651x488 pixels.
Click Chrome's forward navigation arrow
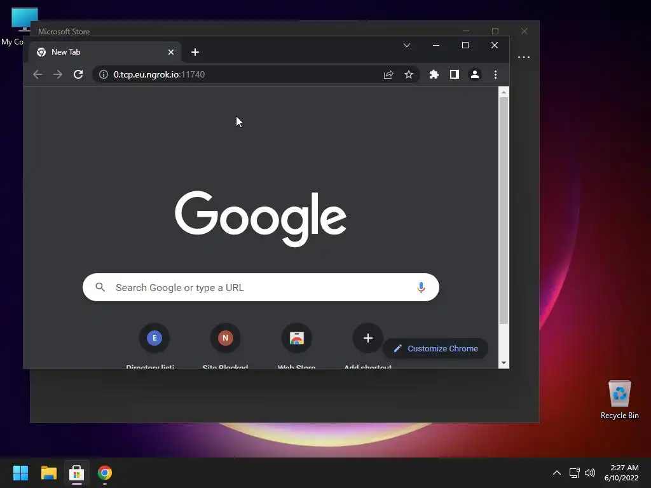tap(58, 75)
